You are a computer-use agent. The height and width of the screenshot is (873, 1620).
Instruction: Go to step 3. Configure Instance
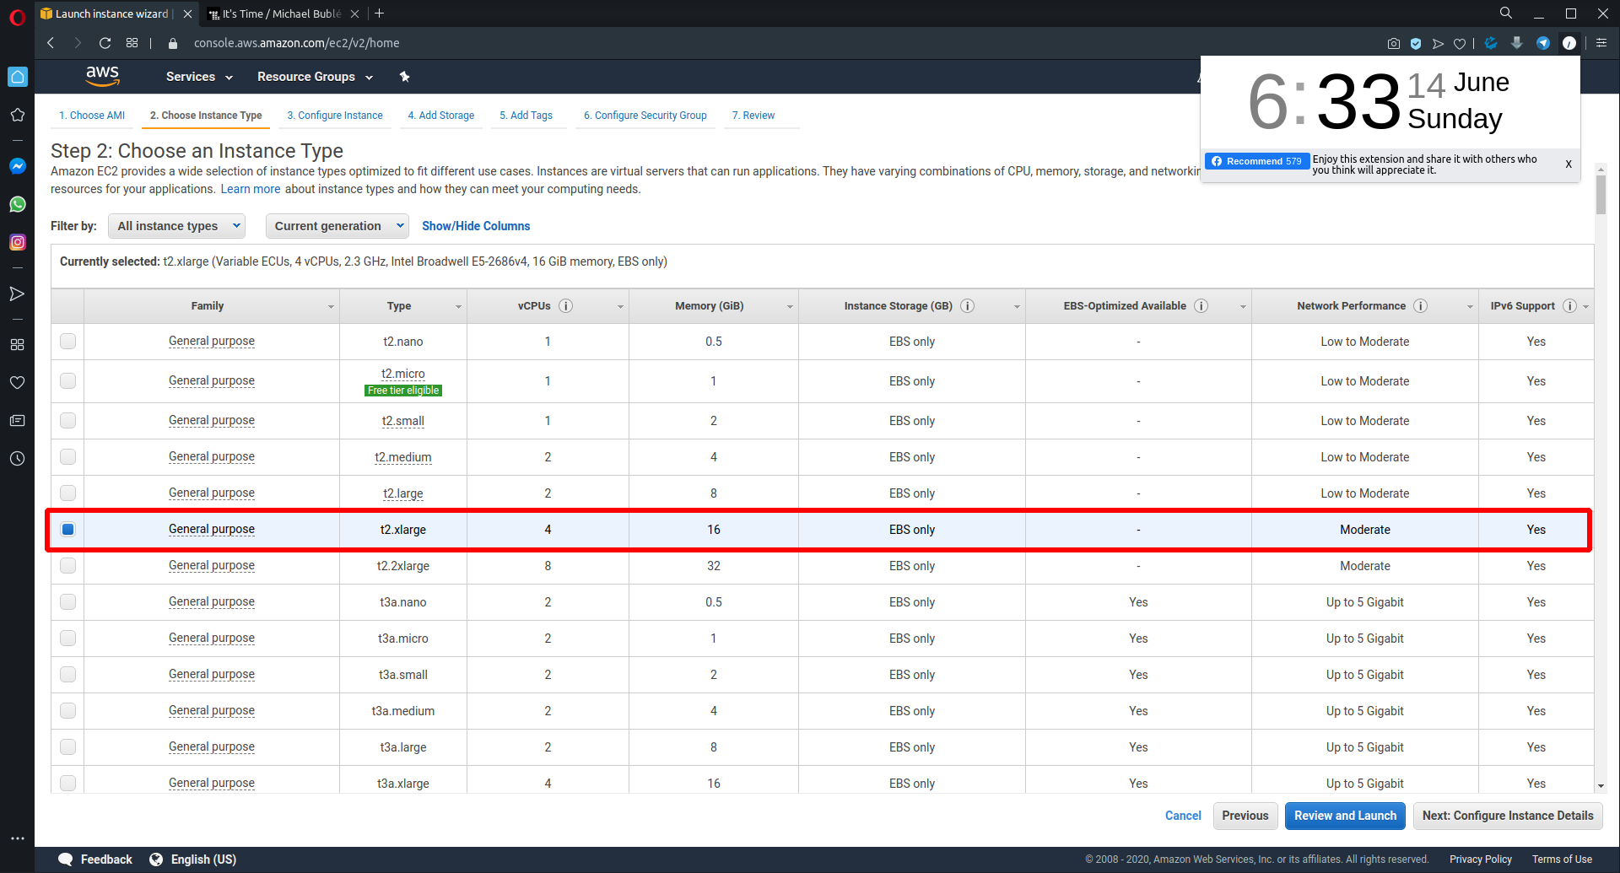(335, 116)
